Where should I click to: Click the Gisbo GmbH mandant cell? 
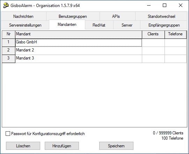point(79,42)
